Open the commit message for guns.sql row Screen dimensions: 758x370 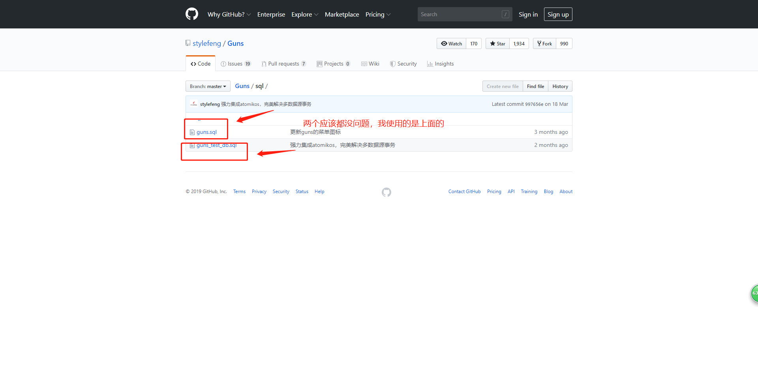coord(315,132)
